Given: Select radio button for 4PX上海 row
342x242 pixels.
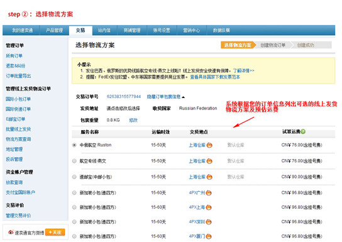Looking at the screenshot, I should 74,207.
